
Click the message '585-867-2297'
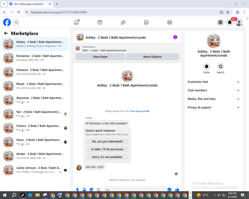coord(95,167)
